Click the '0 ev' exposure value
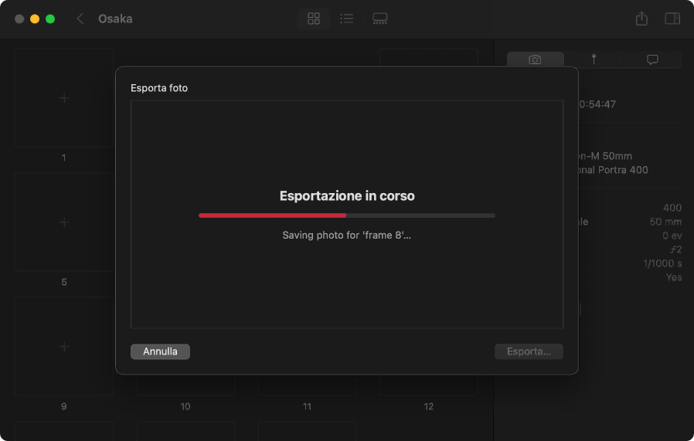Screen dimensions: 694x441 tap(672, 236)
